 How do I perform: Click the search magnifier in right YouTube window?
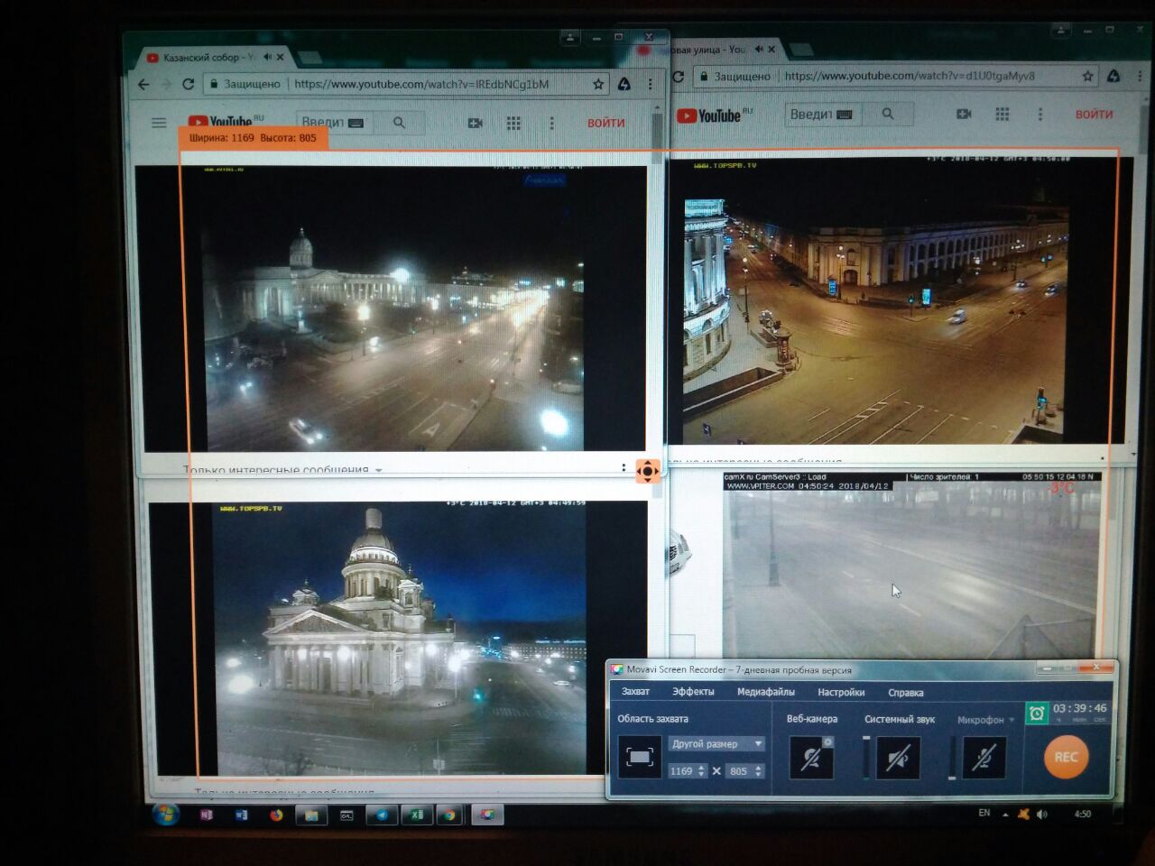click(888, 114)
